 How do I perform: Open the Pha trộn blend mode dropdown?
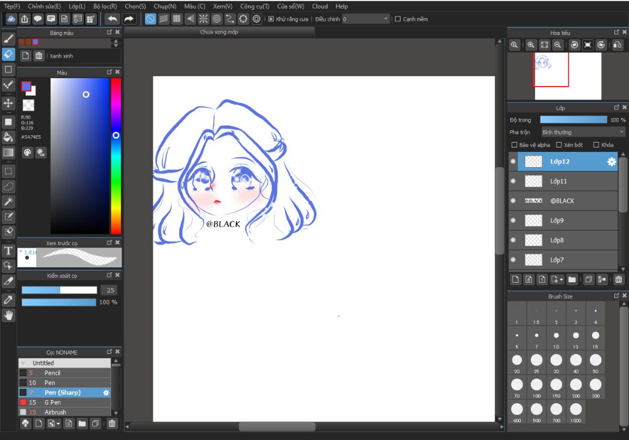pos(583,132)
